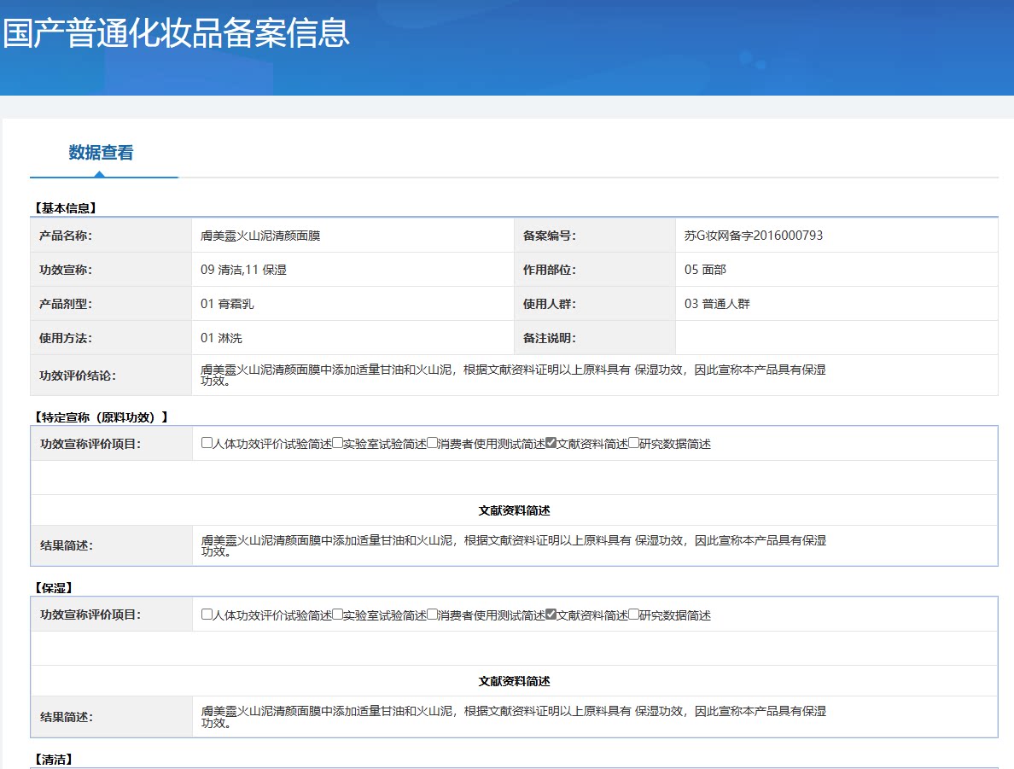Check 实验室试验简述 under 特定宣称 section
Screen dimensions: 1014x769
point(337,443)
